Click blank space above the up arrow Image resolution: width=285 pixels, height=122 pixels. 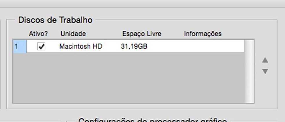265,47
